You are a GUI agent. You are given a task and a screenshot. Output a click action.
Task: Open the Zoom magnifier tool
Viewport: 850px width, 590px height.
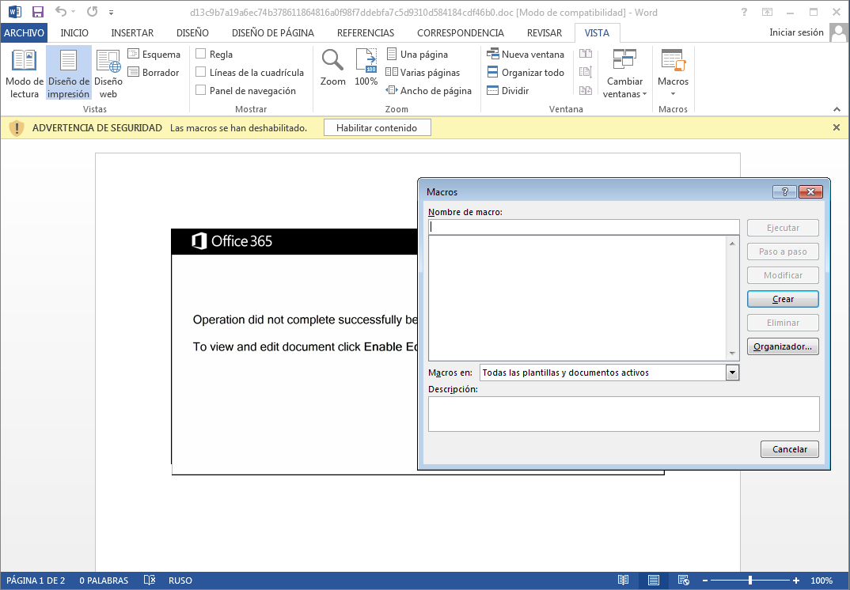pyautogui.click(x=332, y=68)
